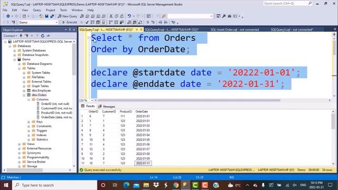Click the OrderDate column header in results
The height and width of the screenshot is (190, 338).
tap(143, 111)
